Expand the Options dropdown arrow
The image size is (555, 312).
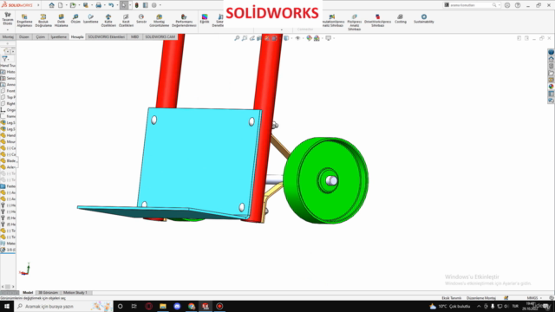click(x=160, y=5)
